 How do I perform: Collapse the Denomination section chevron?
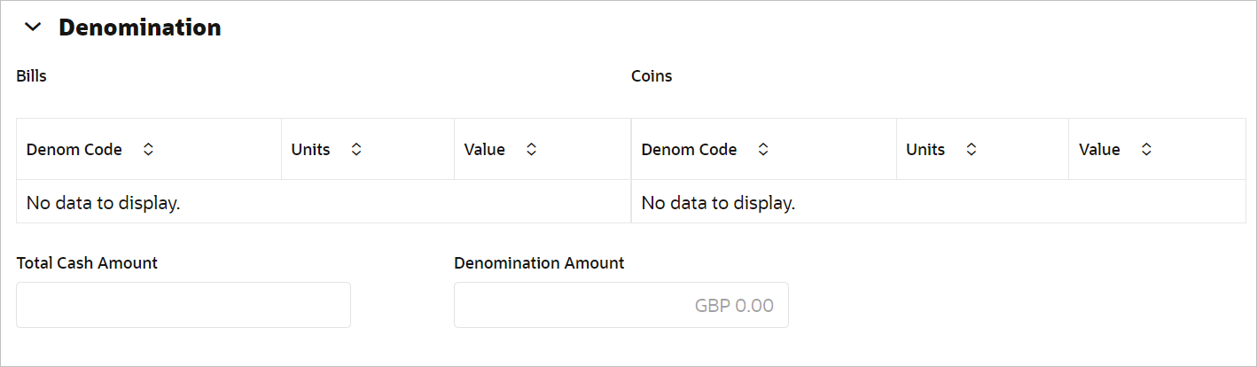[x=33, y=27]
